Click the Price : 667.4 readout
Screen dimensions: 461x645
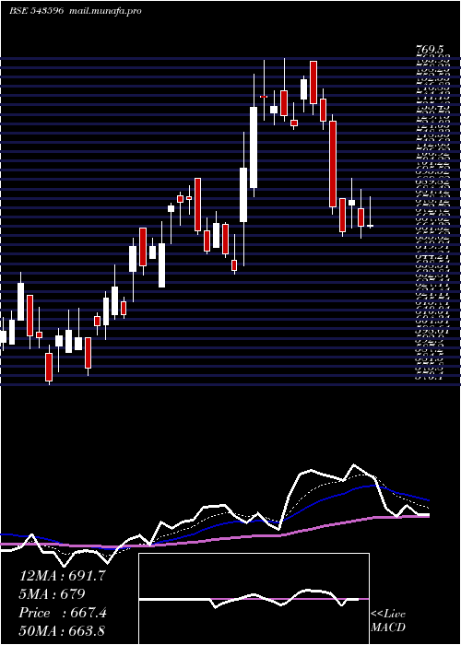pos(63,613)
